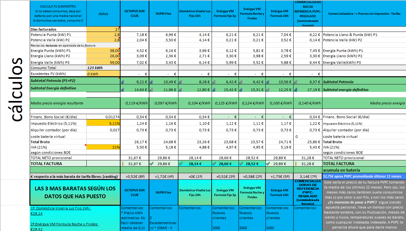406x231 pixels.
Task: Click bar icon beside 12,25 € Subtotal Energía
Action: click(268, 90)
